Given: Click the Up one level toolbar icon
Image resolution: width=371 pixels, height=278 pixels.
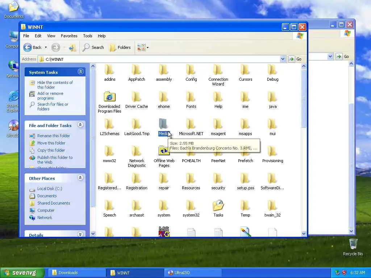Looking at the screenshot, I should pos(72,47).
